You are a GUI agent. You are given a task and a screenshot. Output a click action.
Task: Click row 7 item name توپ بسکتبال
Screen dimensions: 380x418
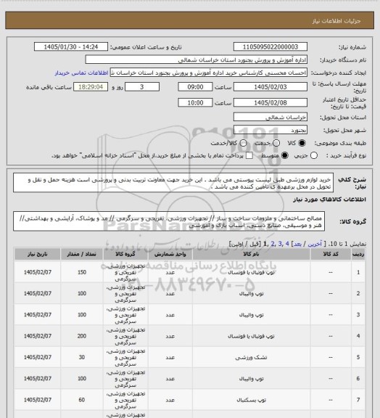[251, 400]
